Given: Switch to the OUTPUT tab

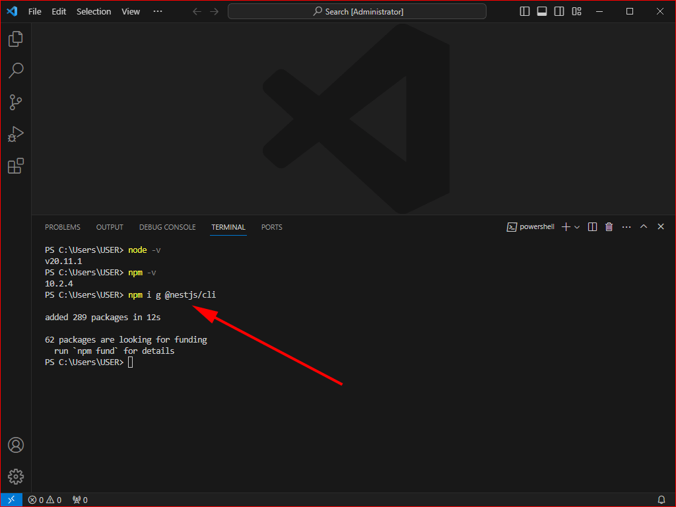Looking at the screenshot, I should pos(110,227).
